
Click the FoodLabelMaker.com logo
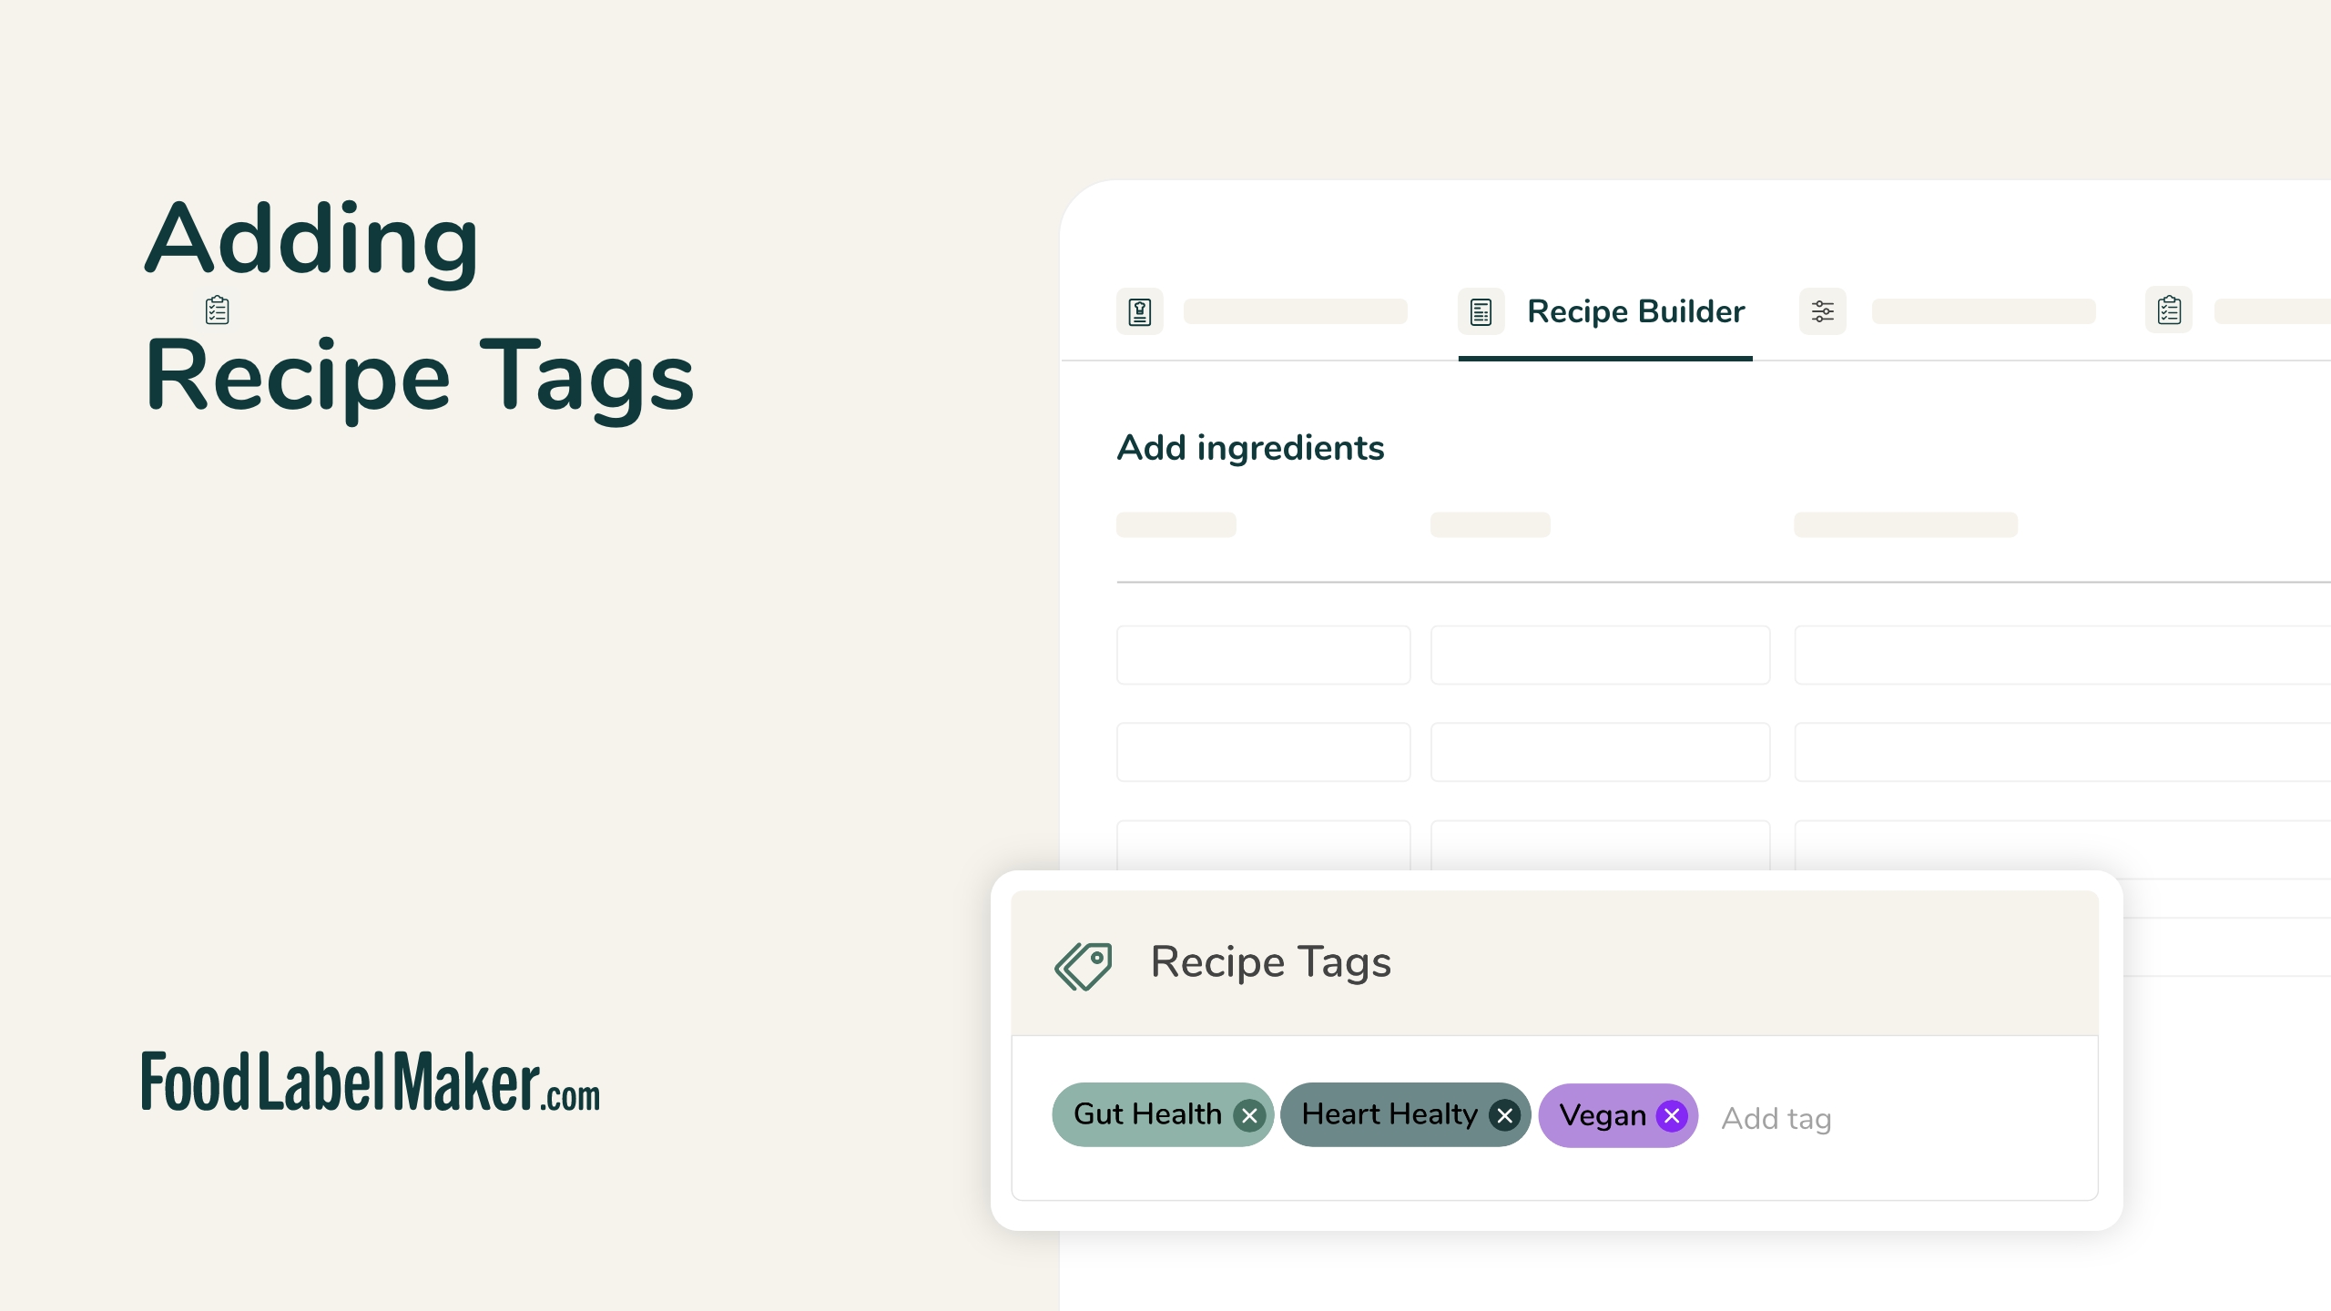371,1083
